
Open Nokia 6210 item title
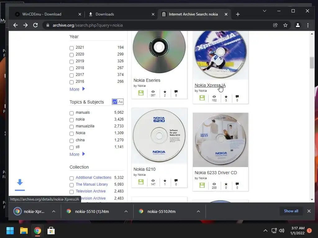click(x=144, y=169)
